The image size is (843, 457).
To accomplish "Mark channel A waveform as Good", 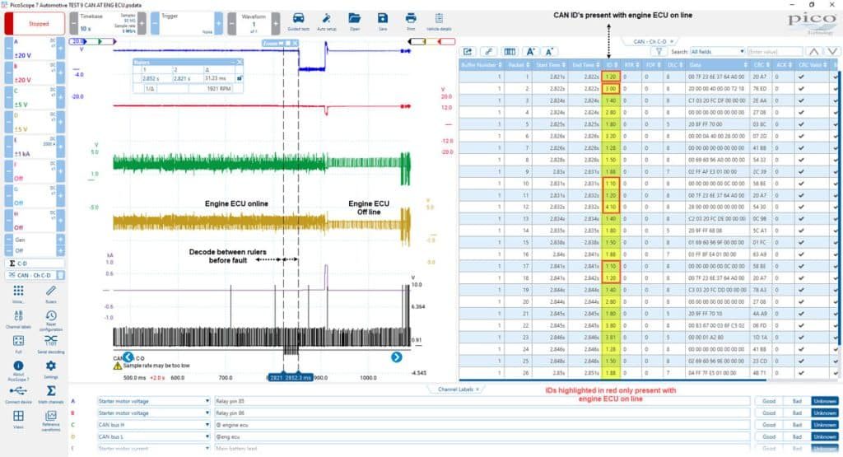I will [769, 401].
